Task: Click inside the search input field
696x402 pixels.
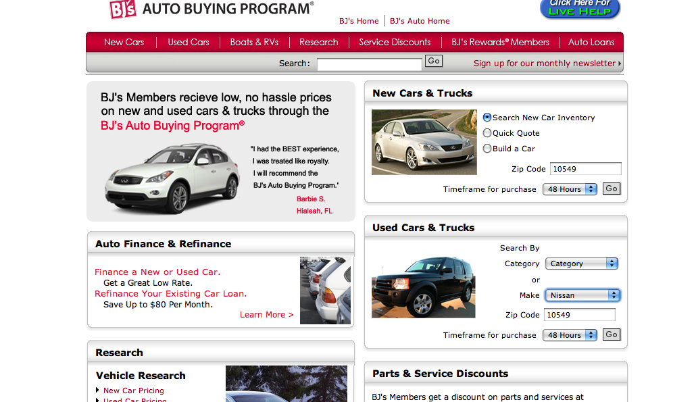Action: point(369,63)
